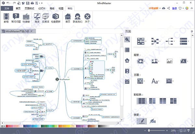195x134 pixels.
Task: Open the pentagon mark icon tab in the side panel
Action: point(127,61)
